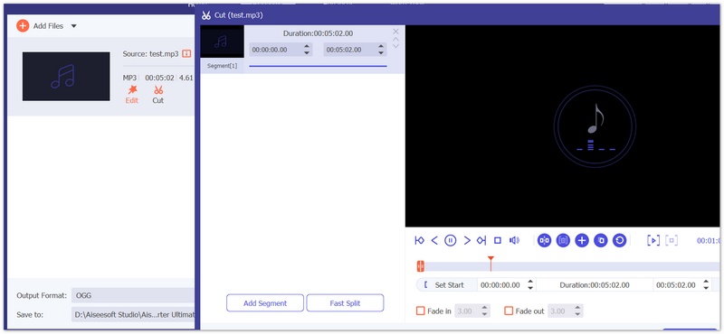Image resolution: width=724 pixels, height=334 pixels.
Task: Click the lavender timeline track bar
Action: [573, 266]
